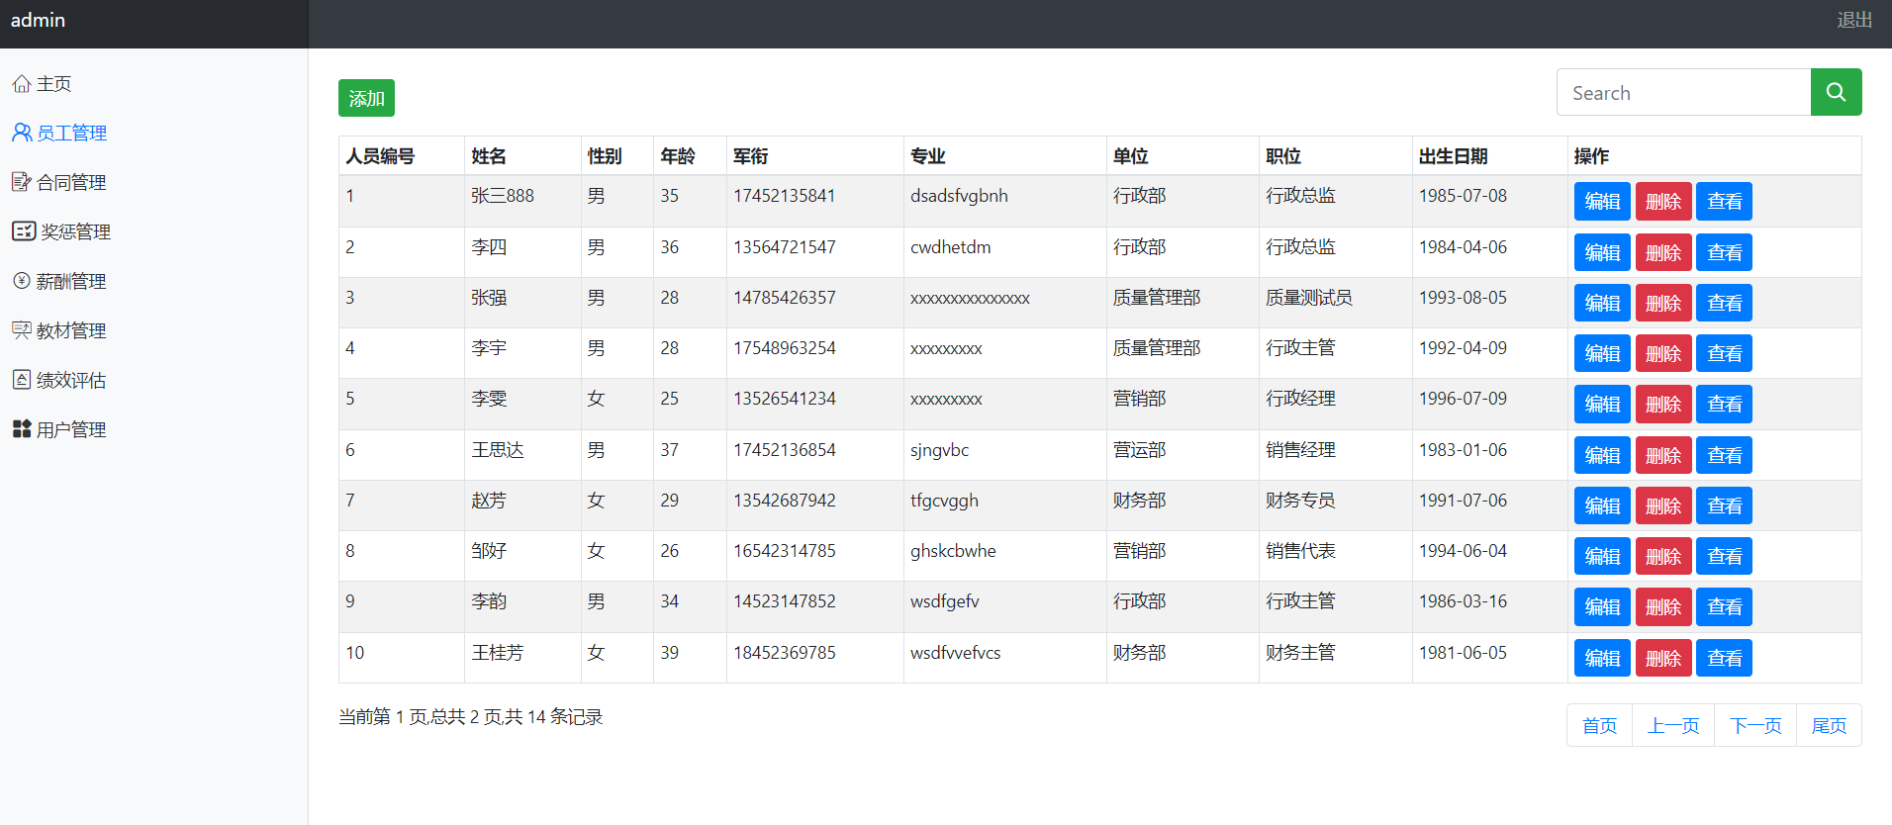Click 退出 to log out

click(1854, 20)
